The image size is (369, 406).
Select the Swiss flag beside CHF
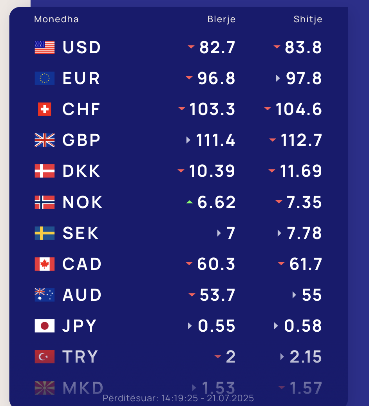[45, 109]
